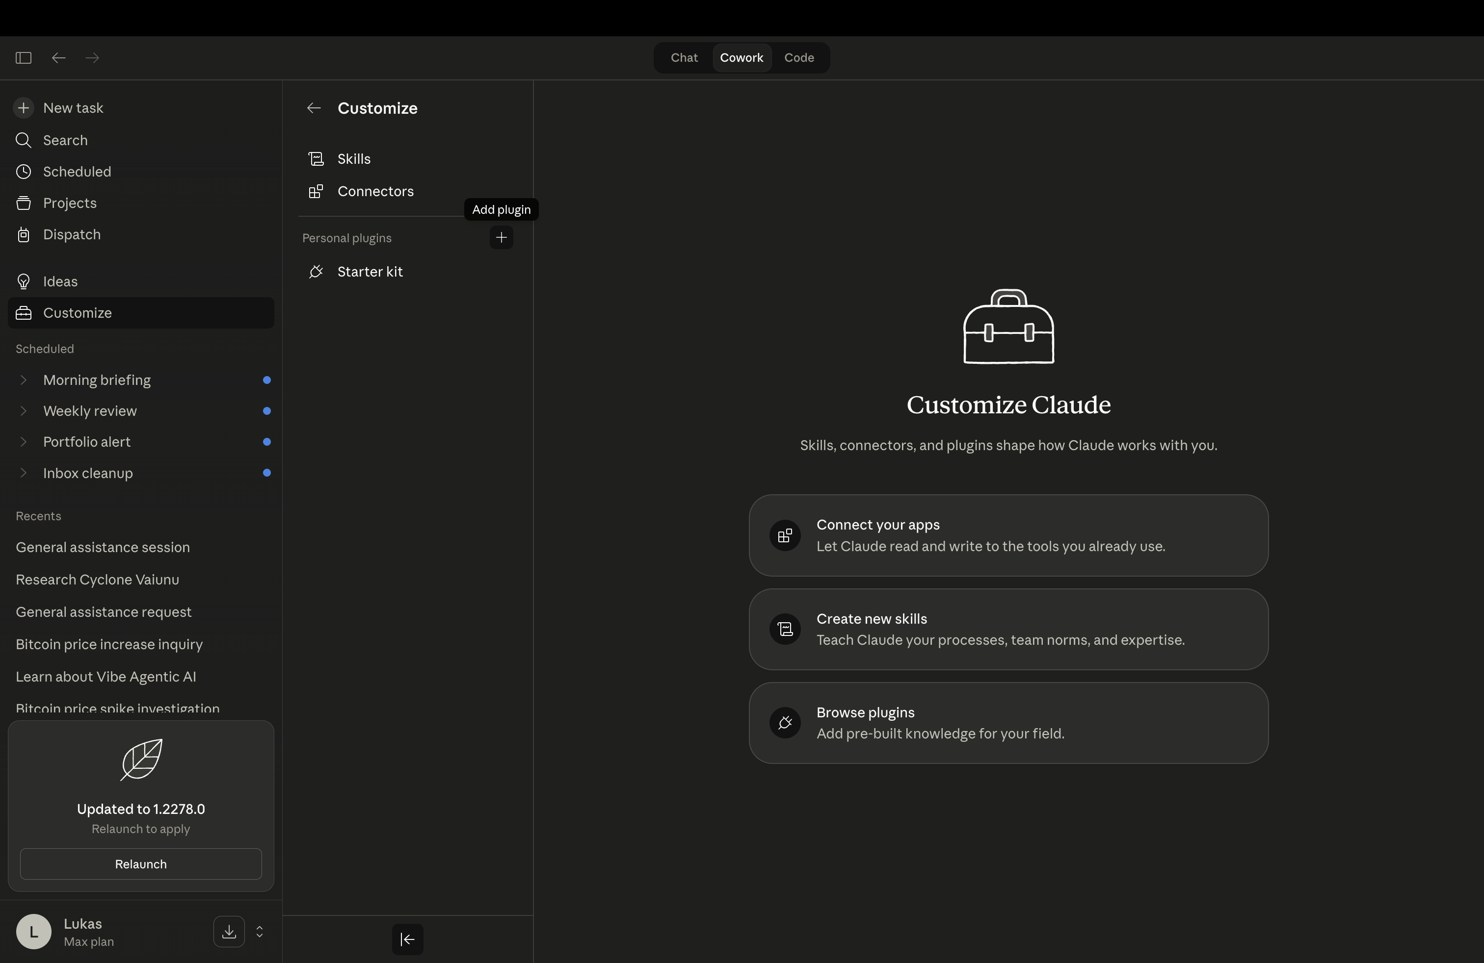Open the Starter kit plugin
The width and height of the screenshot is (1484, 963).
point(369,272)
